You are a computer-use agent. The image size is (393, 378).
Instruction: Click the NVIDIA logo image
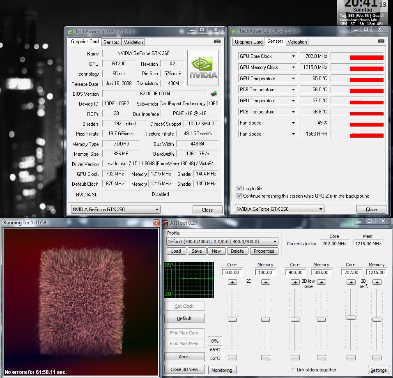pos(203,68)
